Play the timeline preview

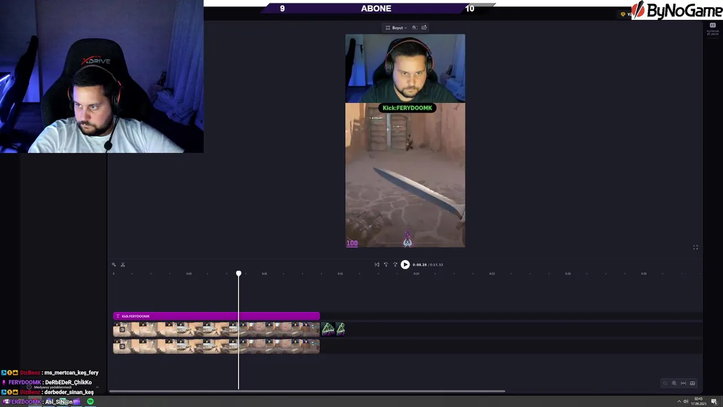click(405, 265)
